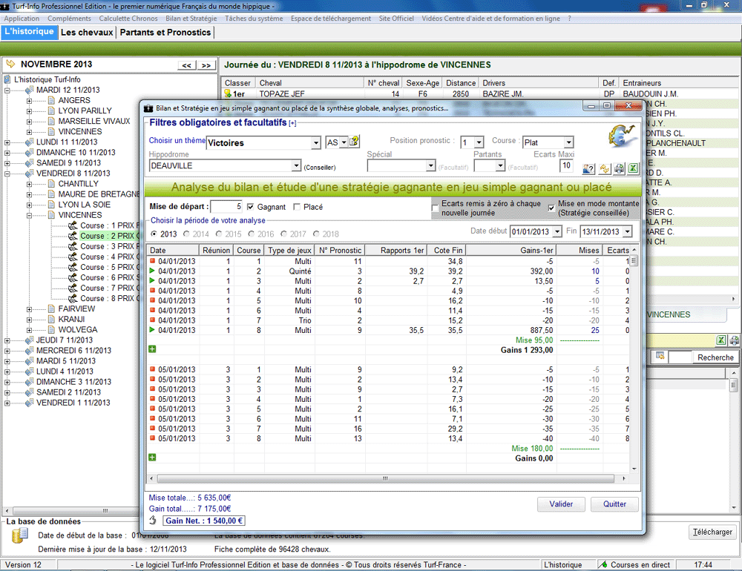The height and width of the screenshot is (571, 742).
Task: Click the red marker on 04/01/2013 Trio row
Action: 152,320
